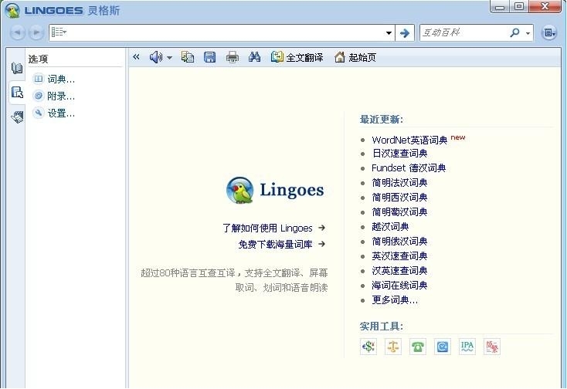Image resolution: width=567 pixels, height=389 pixels.
Task: Open the balance scale tool icon
Action: (x=393, y=347)
